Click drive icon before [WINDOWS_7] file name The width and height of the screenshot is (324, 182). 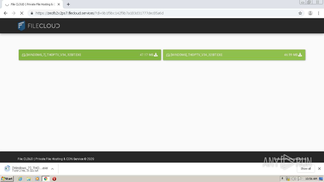pyautogui.click(x=24, y=55)
